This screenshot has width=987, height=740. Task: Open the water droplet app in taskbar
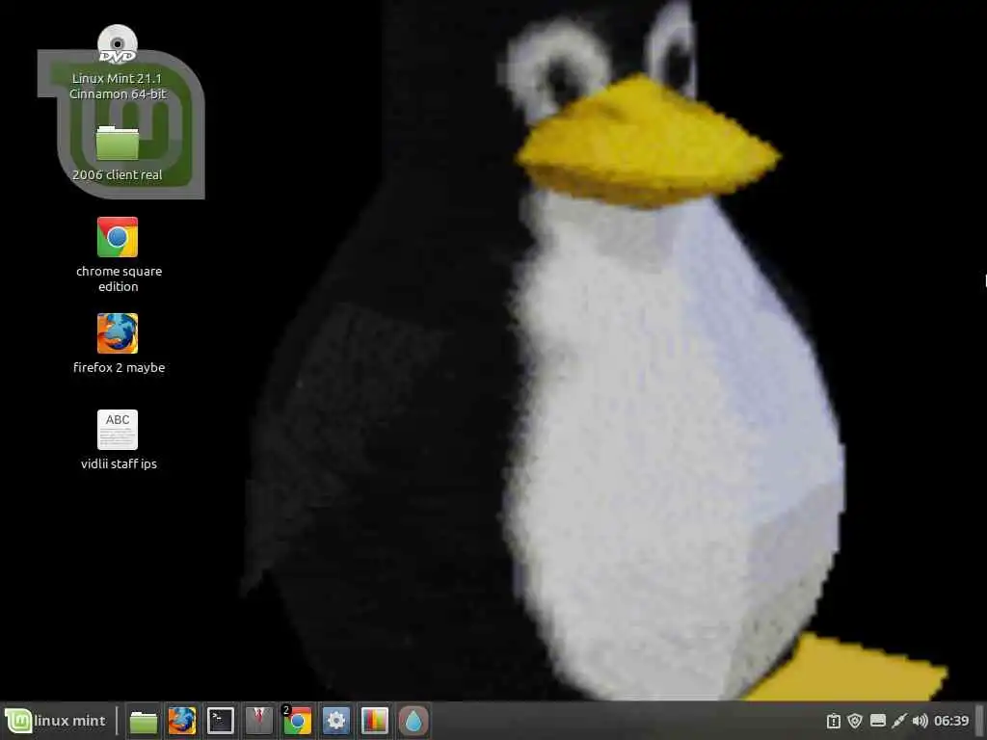pyautogui.click(x=413, y=721)
